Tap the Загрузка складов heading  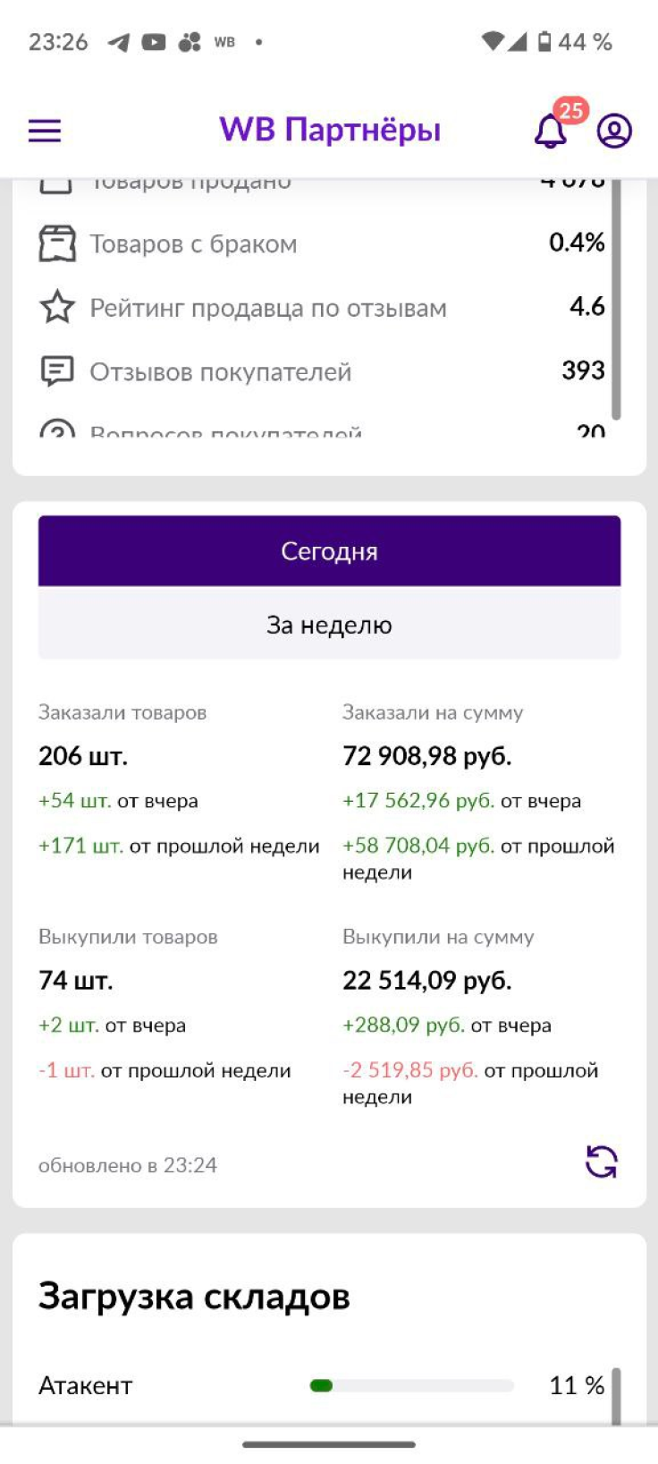click(x=194, y=1296)
